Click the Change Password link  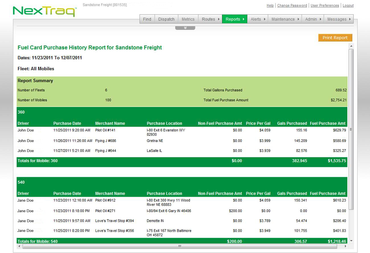[x=292, y=5]
